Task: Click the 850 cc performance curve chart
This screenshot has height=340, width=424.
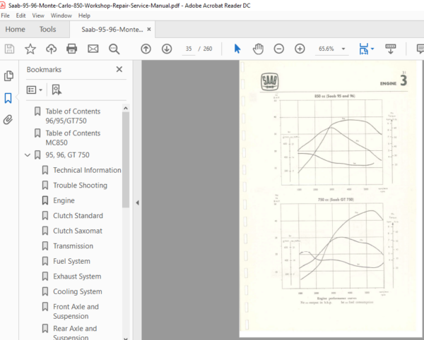Action: [x=331, y=142]
